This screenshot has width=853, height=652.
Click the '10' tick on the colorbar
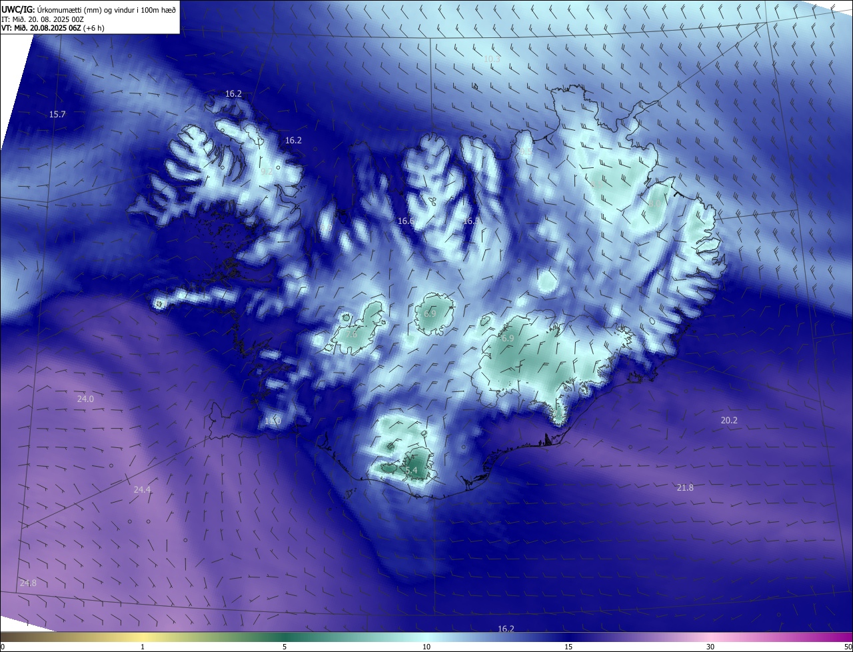coord(426,647)
